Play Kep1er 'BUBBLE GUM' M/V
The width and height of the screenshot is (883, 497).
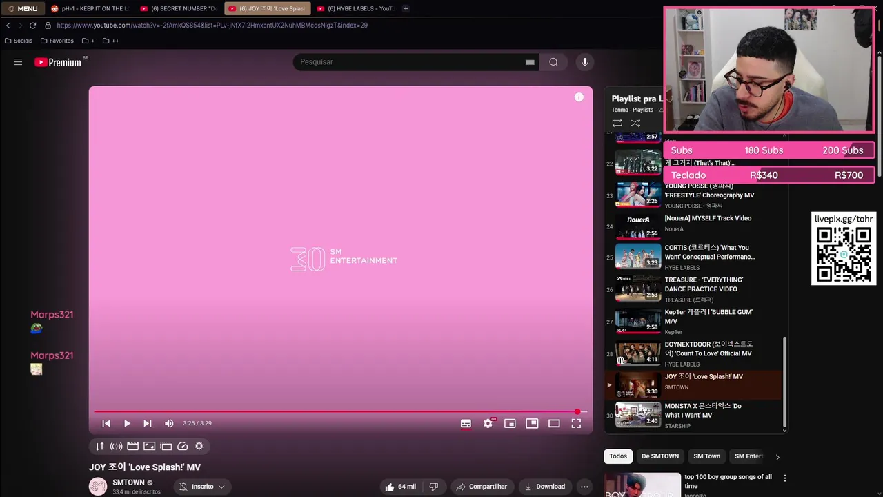click(x=693, y=322)
